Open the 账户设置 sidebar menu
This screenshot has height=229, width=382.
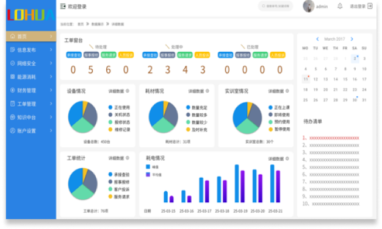tap(31, 131)
